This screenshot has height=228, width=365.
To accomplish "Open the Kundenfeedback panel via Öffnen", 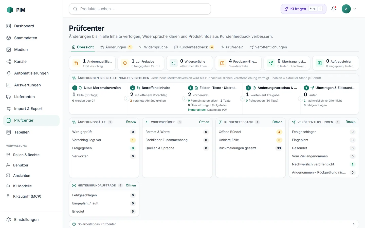I will (277, 122).
